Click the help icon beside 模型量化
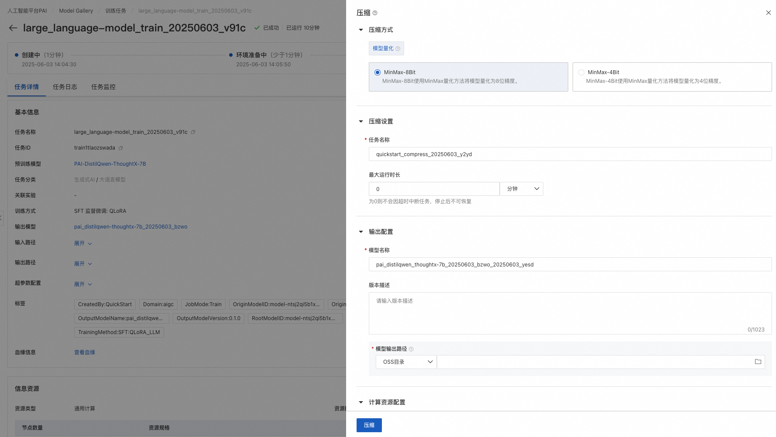776x437 pixels. click(398, 49)
